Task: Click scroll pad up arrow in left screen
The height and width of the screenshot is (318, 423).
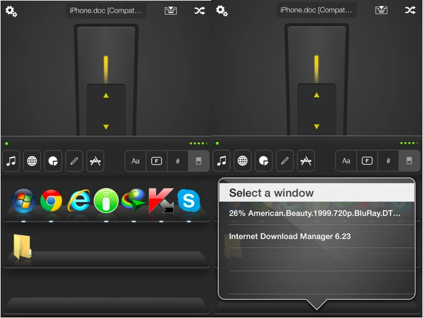Action: click(x=106, y=95)
